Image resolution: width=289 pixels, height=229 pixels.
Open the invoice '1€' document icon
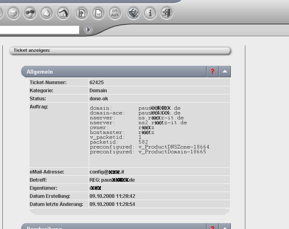coord(98,13)
